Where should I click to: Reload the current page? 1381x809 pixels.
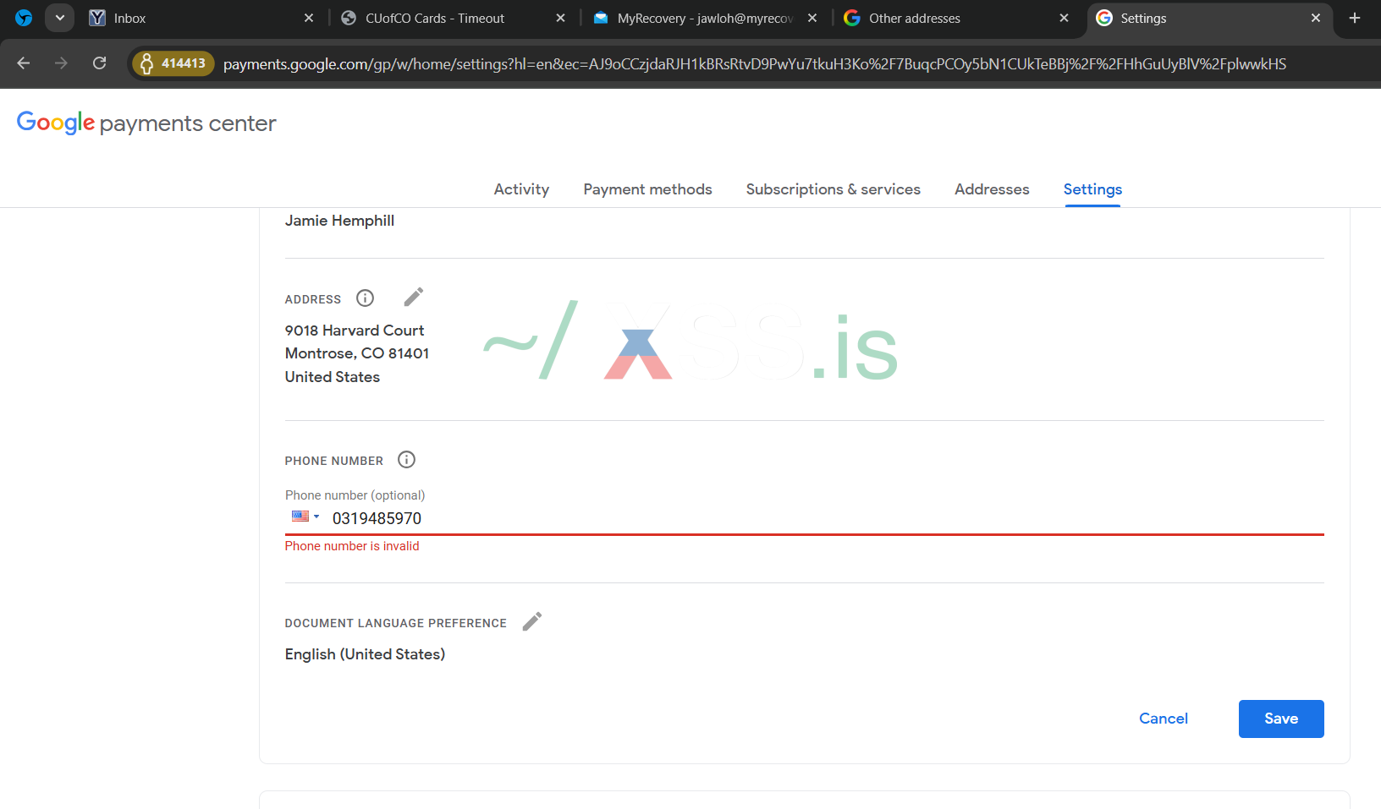tap(99, 63)
